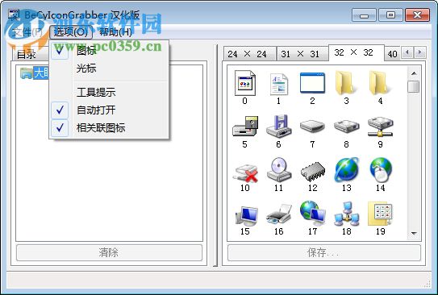Viewport: 438px width, 295px height.
Task: Click the 保存... button
Action: pos(323,252)
